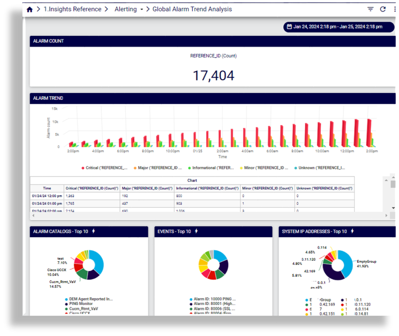The height and width of the screenshot is (336, 399).
Task: Hide the Unknown series in the legend
Action: [x=320, y=168]
